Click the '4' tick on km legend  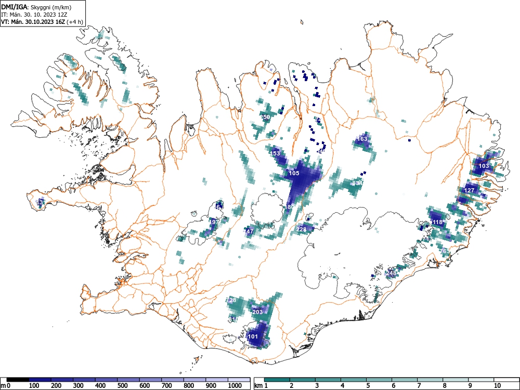[x=343, y=386]
